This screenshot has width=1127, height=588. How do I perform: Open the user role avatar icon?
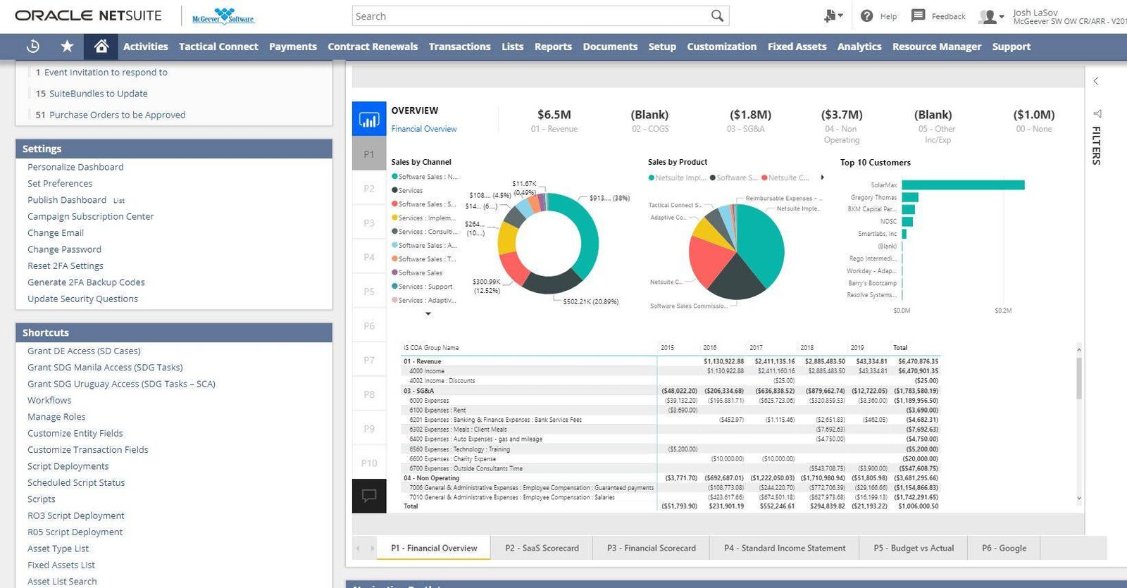tap(991, 16)
